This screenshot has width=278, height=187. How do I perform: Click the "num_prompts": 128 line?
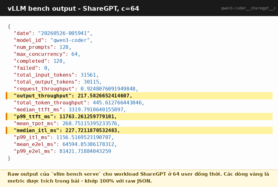click(x=42, y=47)
